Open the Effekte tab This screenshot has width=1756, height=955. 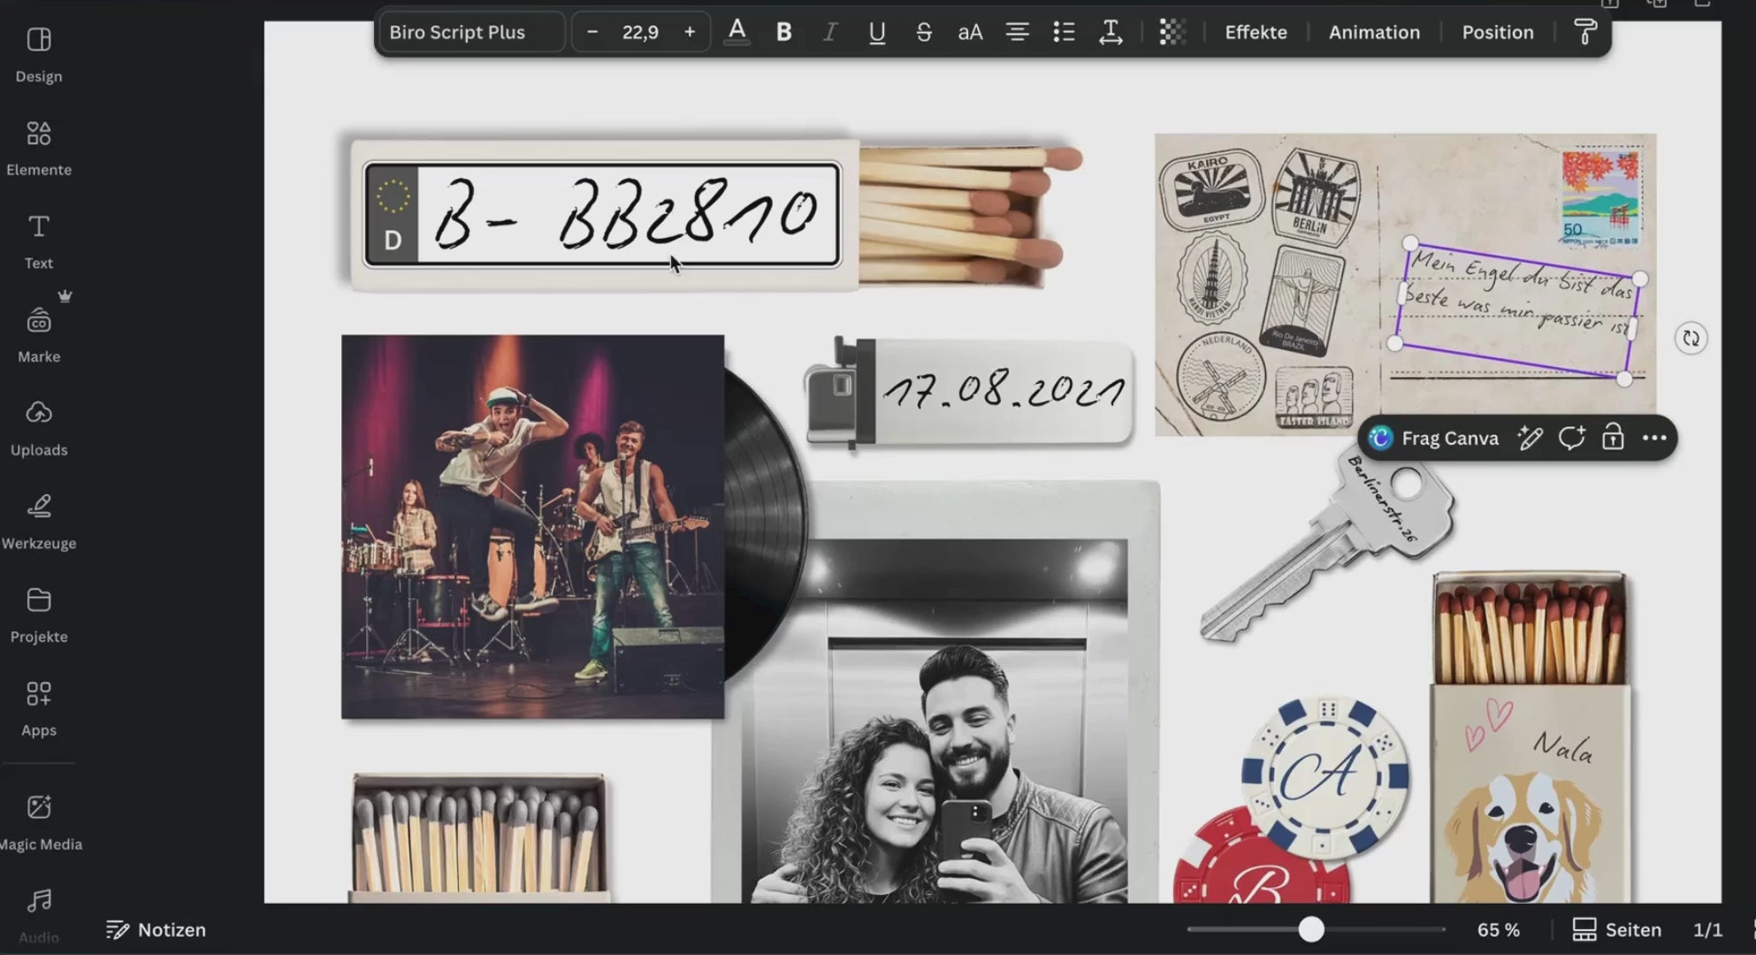(x=1256, y=33)
